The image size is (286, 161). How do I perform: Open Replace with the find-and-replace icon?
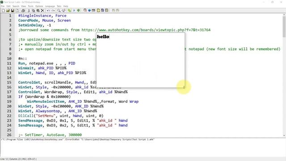(63, 11)
